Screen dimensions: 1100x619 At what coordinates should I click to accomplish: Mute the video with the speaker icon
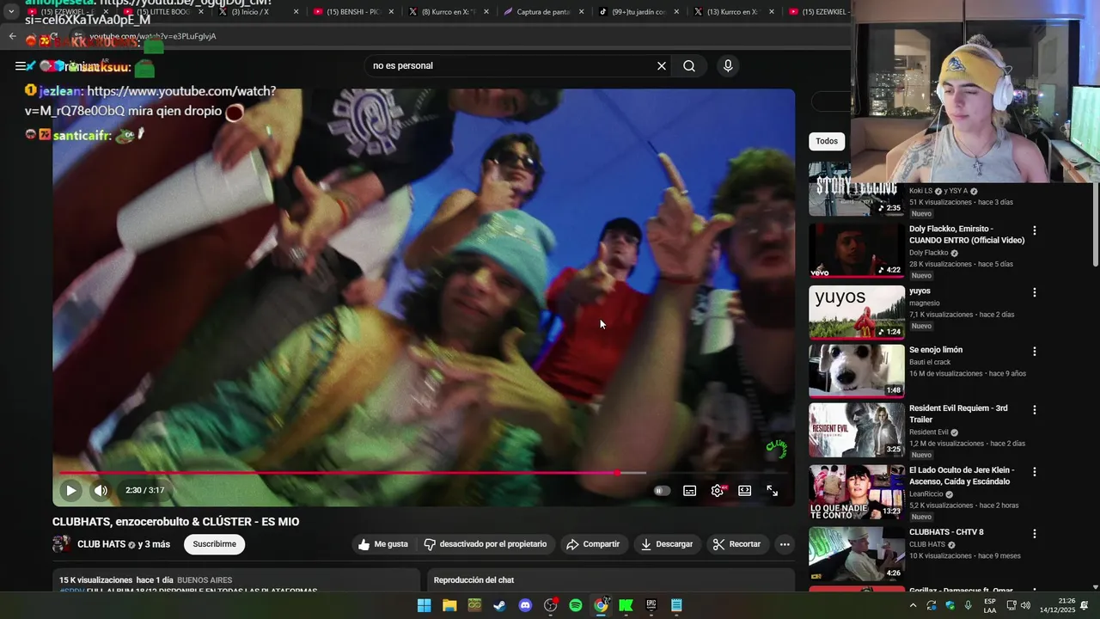pos(101,490)
